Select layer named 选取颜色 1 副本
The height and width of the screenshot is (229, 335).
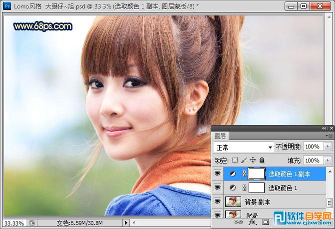[289, 174]
